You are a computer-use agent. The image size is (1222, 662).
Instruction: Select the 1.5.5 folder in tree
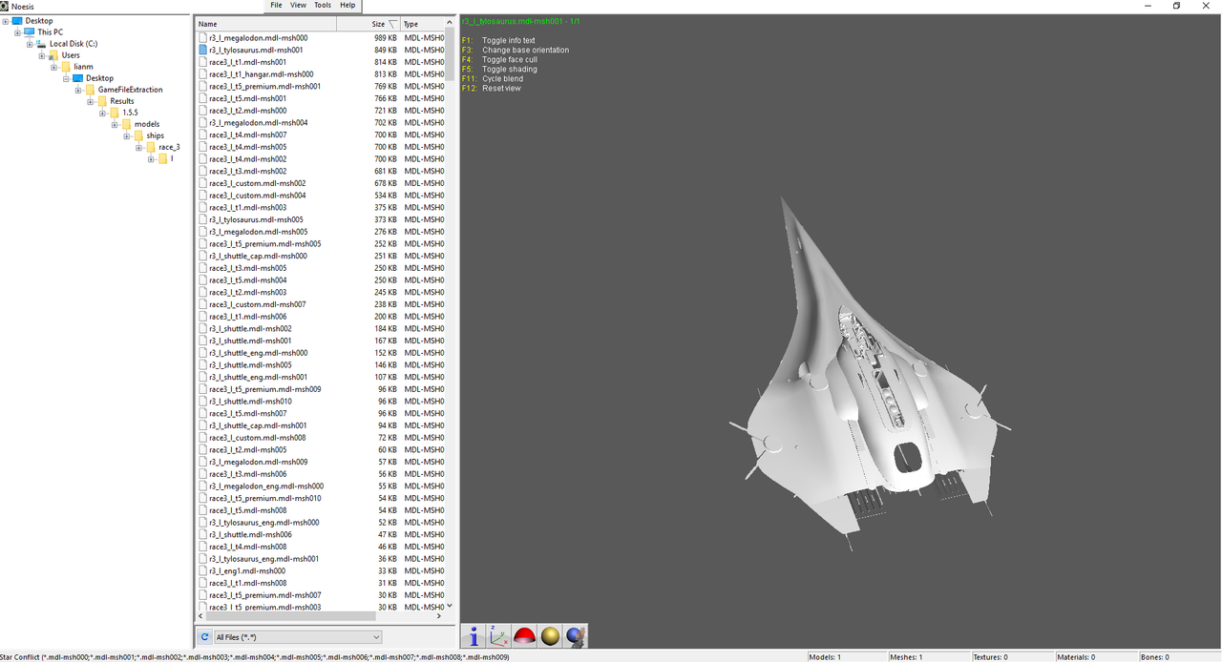(130, 113)
